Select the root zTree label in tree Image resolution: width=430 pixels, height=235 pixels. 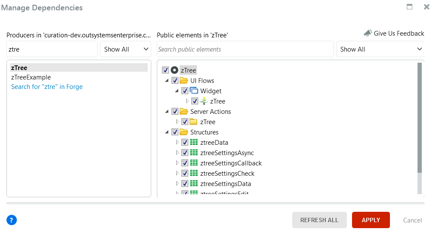click(188, 70)
